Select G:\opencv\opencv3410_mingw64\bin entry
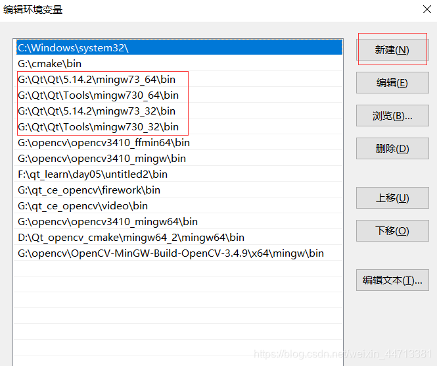The image size is (437, 366). (x=178, y=221)
